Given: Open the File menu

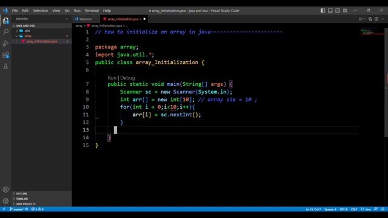Looking at the screenshot, I should pyautogui.click(x=15, y=11).
